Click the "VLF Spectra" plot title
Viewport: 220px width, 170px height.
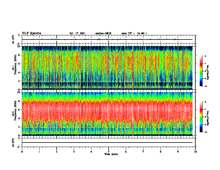coord(31,33)
